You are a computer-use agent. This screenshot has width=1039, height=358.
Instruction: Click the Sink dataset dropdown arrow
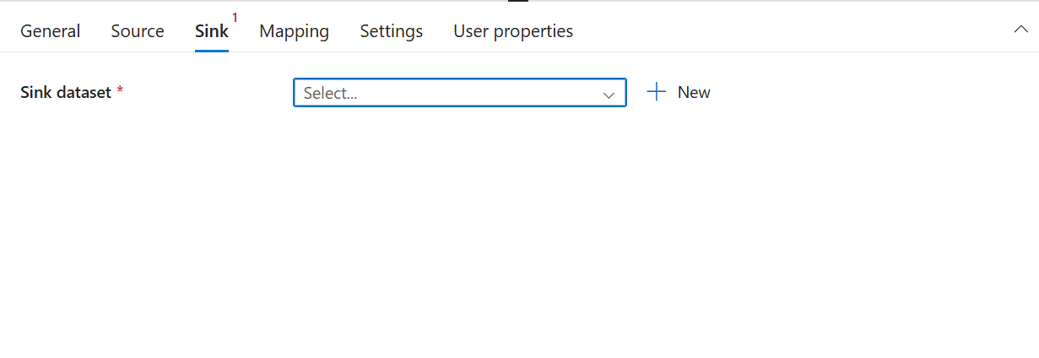[x=609, y=95]
